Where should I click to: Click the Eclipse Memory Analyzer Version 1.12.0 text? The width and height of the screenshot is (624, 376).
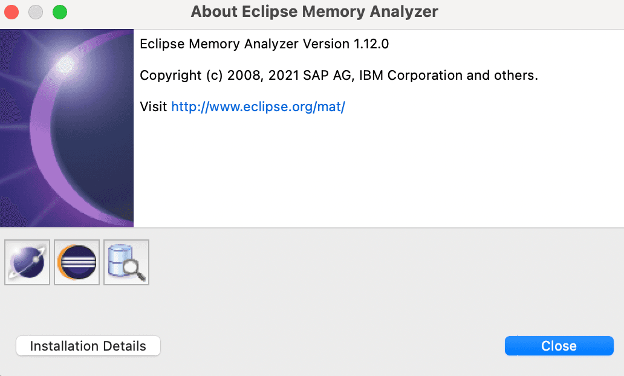tap(264, 44)
